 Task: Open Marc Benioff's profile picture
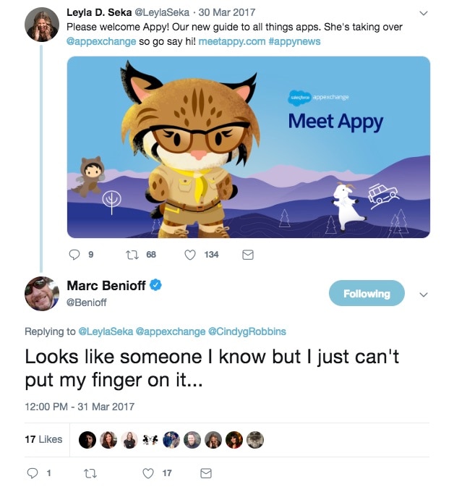pos(42,294)
